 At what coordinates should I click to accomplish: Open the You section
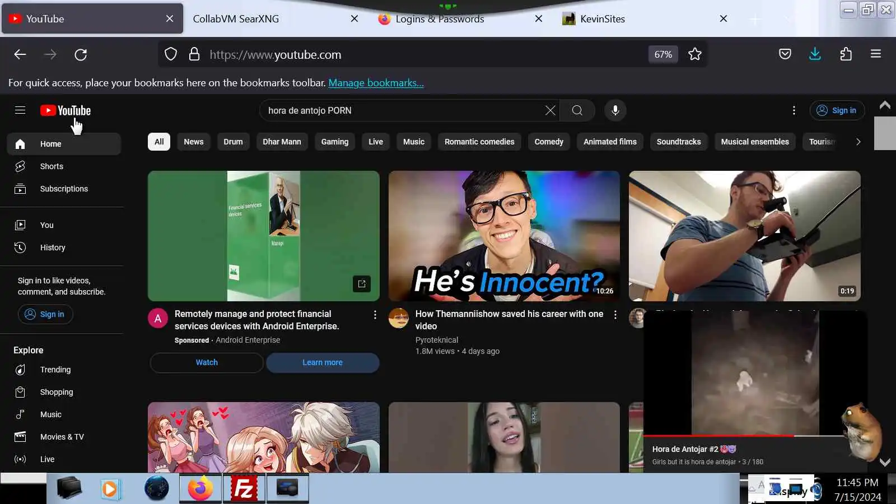[64, 225]
